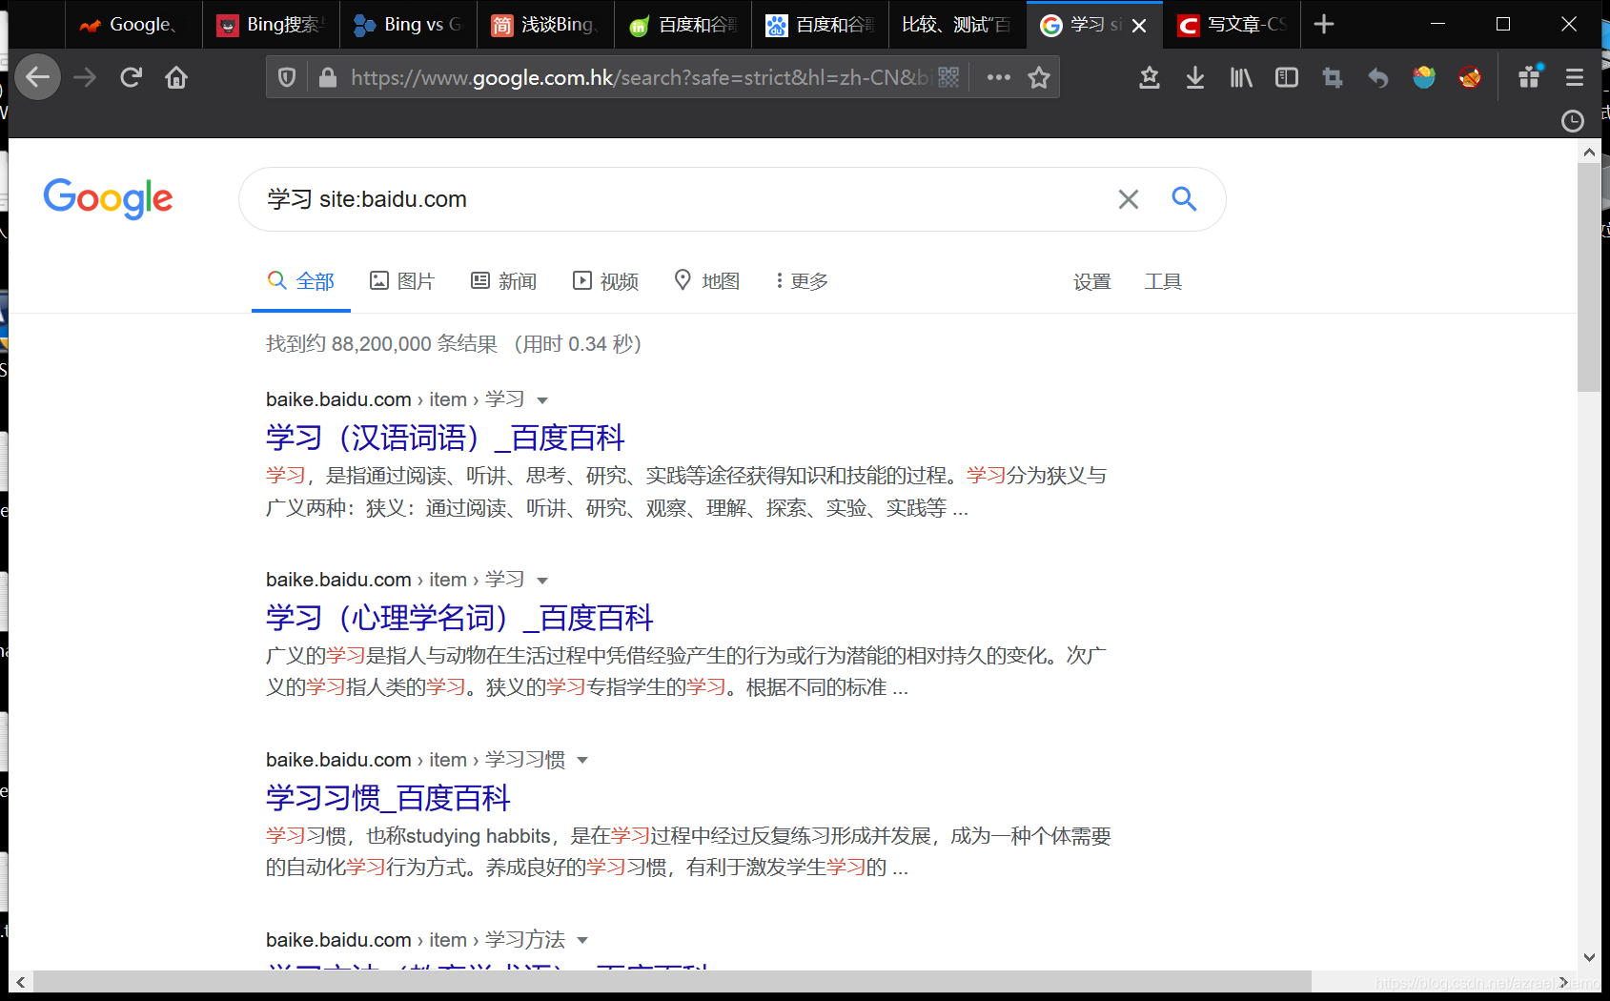The image size is (1610, 1001).
Task: Open tracking protection shield info
Action: pyautogui.click(x=287, y=77)
